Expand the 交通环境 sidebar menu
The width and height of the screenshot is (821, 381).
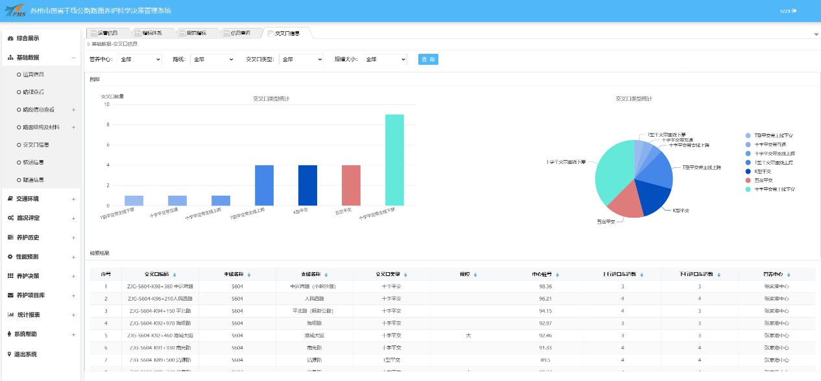coord(40,199)
